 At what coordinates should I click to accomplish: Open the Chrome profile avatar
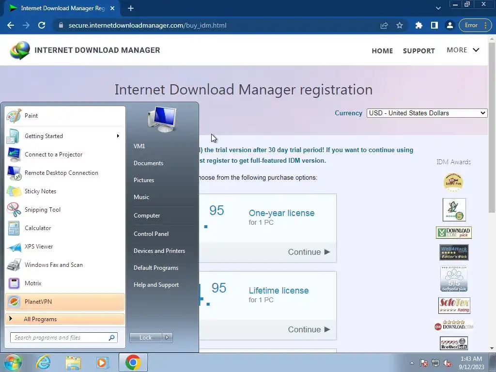(x=450, y=25)
